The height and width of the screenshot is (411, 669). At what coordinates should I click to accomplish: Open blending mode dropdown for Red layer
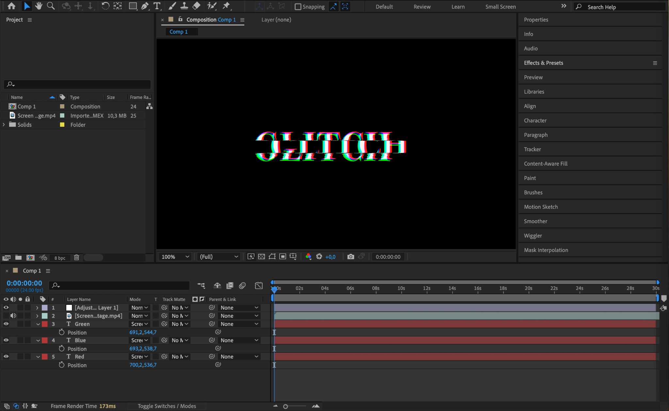(x=140, y=356)
